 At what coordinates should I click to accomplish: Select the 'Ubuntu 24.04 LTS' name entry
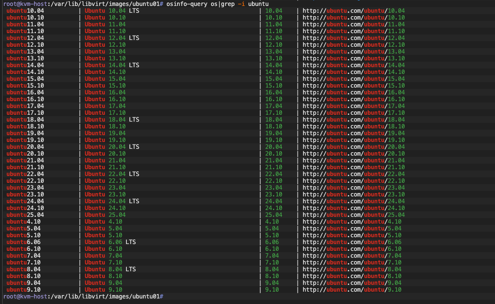pyautogui.click(x=112, y=201)
